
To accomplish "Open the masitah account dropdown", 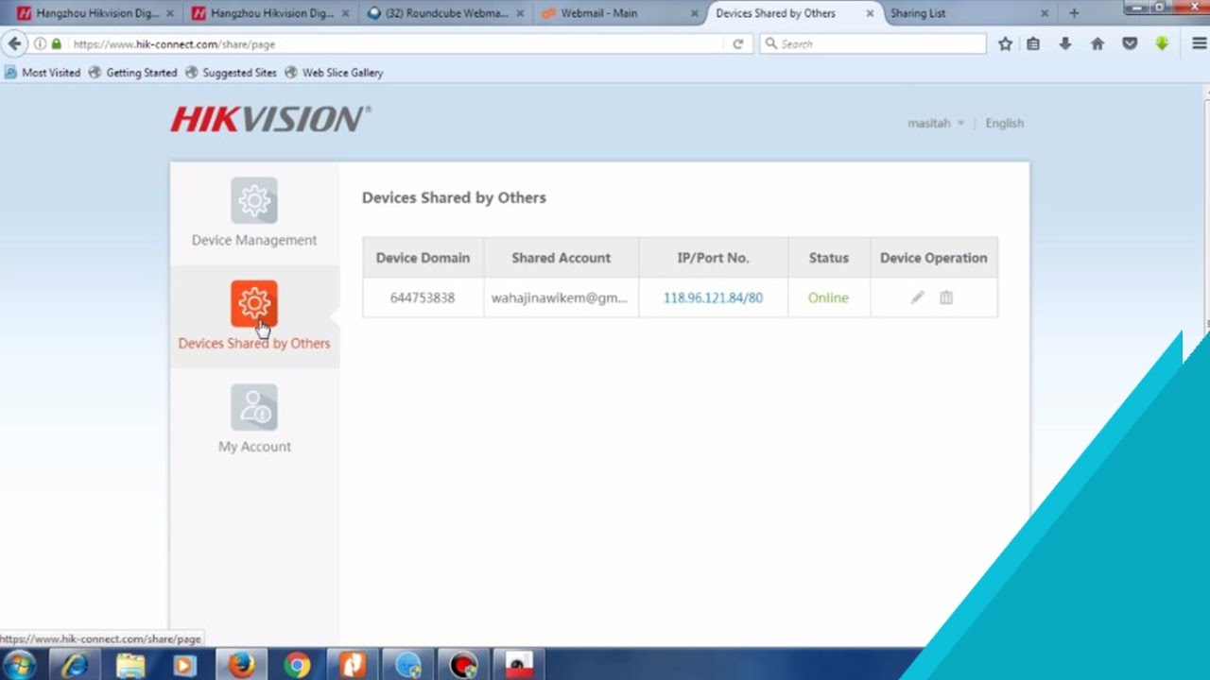I will 936,123.
